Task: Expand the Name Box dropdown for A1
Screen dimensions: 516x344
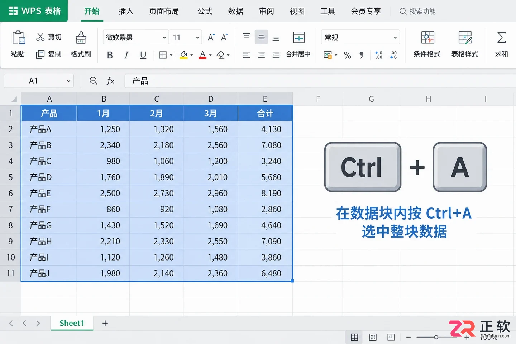Action: (x=68, y=81)
